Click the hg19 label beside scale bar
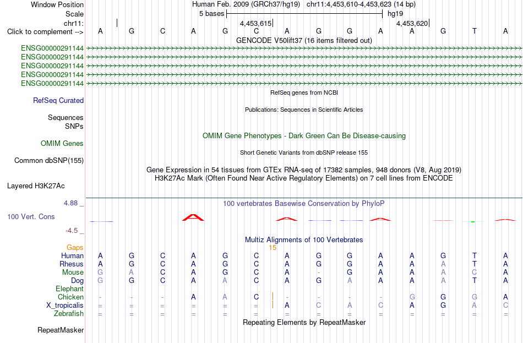 pos(395,14)
